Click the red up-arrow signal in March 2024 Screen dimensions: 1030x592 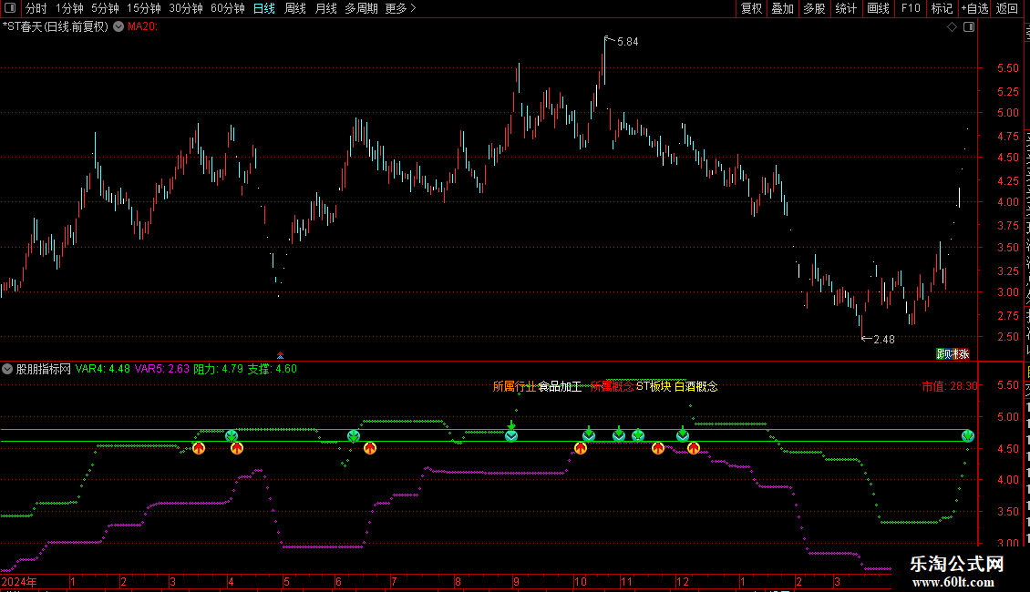click(x=199, y=448)
